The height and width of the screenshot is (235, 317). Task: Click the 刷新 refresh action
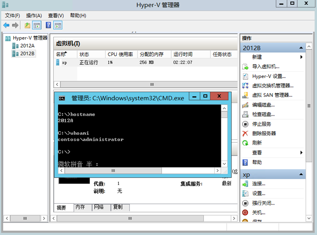(x=257, y=143)
